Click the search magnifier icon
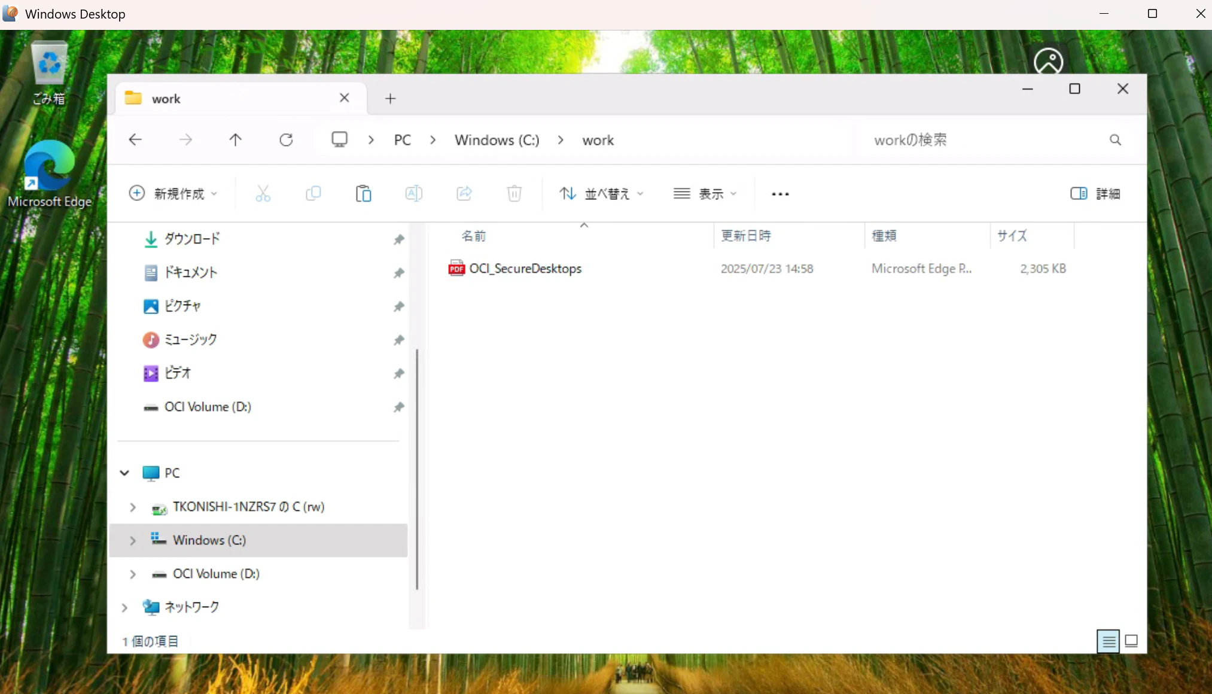This screenshot has height=694, width=1212. pyautogui.click(x=1115, y=140)
